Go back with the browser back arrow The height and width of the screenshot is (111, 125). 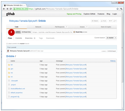click(x=4, y=9)
